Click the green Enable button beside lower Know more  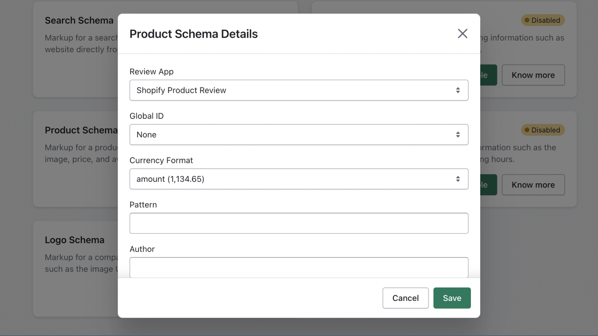coord(488,184)
